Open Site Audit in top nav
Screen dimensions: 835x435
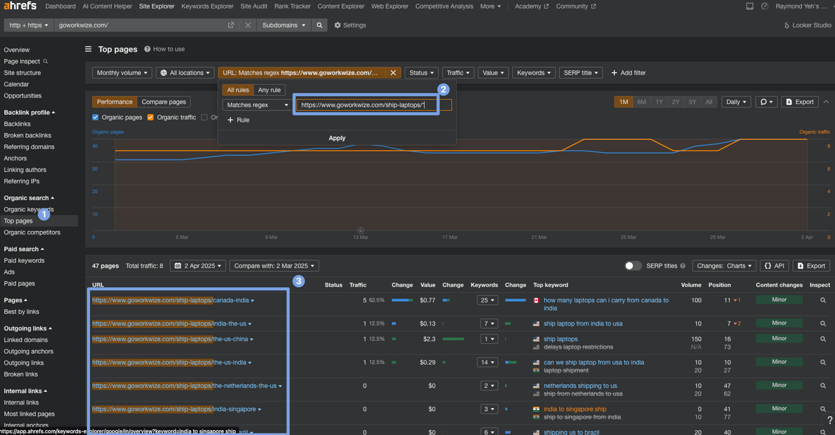pos(254,6)
